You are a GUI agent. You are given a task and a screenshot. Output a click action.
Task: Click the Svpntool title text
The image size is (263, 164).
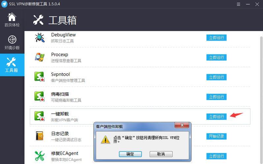pos(60,74)
